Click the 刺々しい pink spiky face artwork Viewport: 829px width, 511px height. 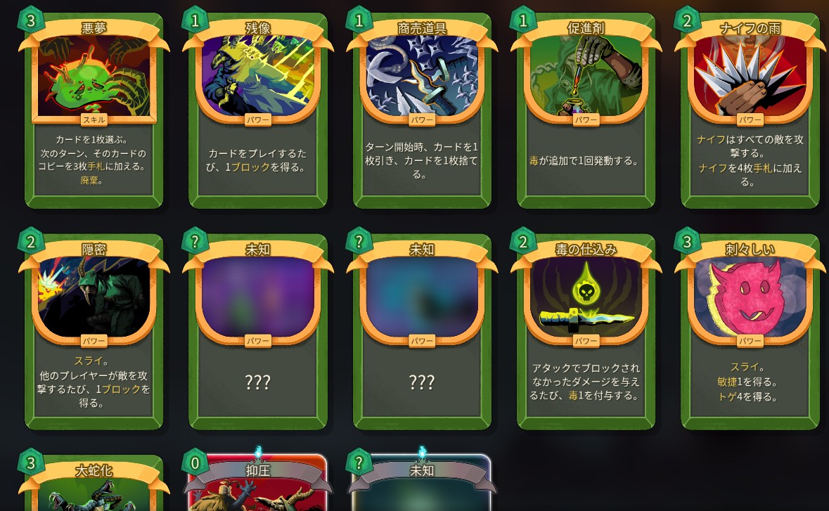coord(750,297)
